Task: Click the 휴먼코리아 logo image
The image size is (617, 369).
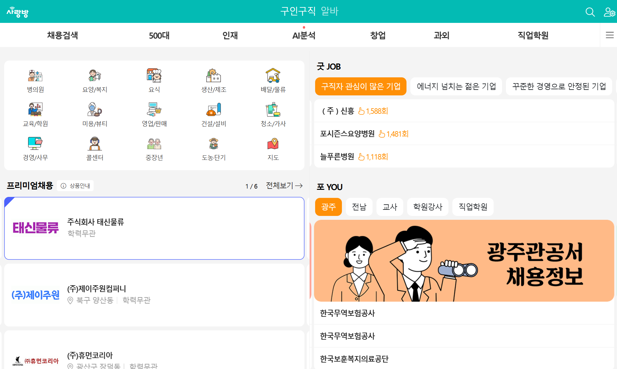Action: [36, 361]
